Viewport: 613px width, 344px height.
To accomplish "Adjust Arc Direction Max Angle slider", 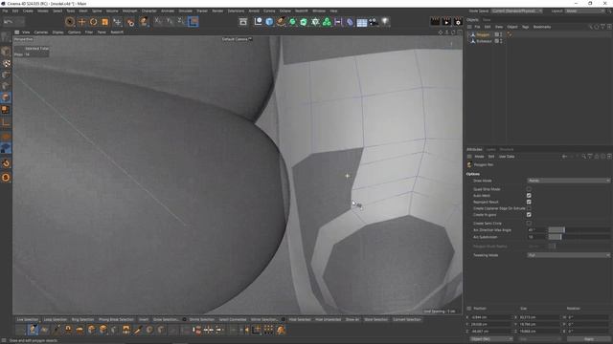I will click(579, 230).
